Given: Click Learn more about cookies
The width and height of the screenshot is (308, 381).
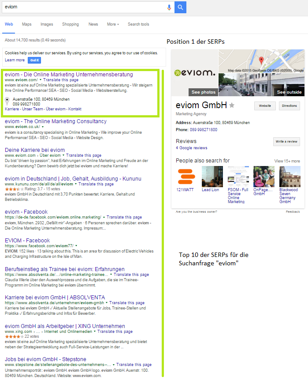Looking at the screenshot, I should [x=15, y=60].
